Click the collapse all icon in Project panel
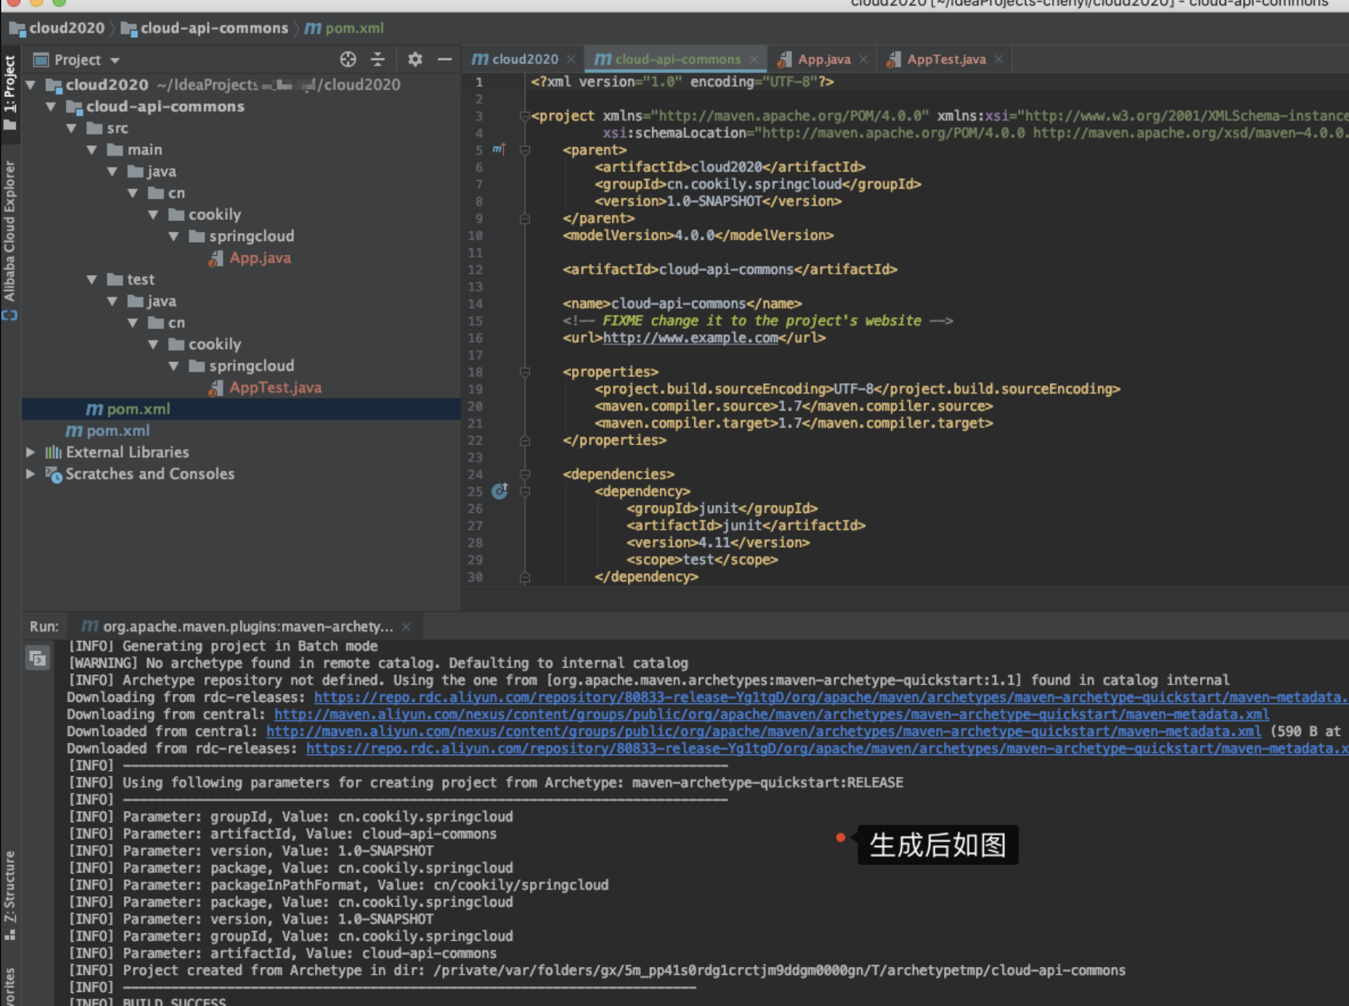The image size is (1349, 1006). [378, 60]
